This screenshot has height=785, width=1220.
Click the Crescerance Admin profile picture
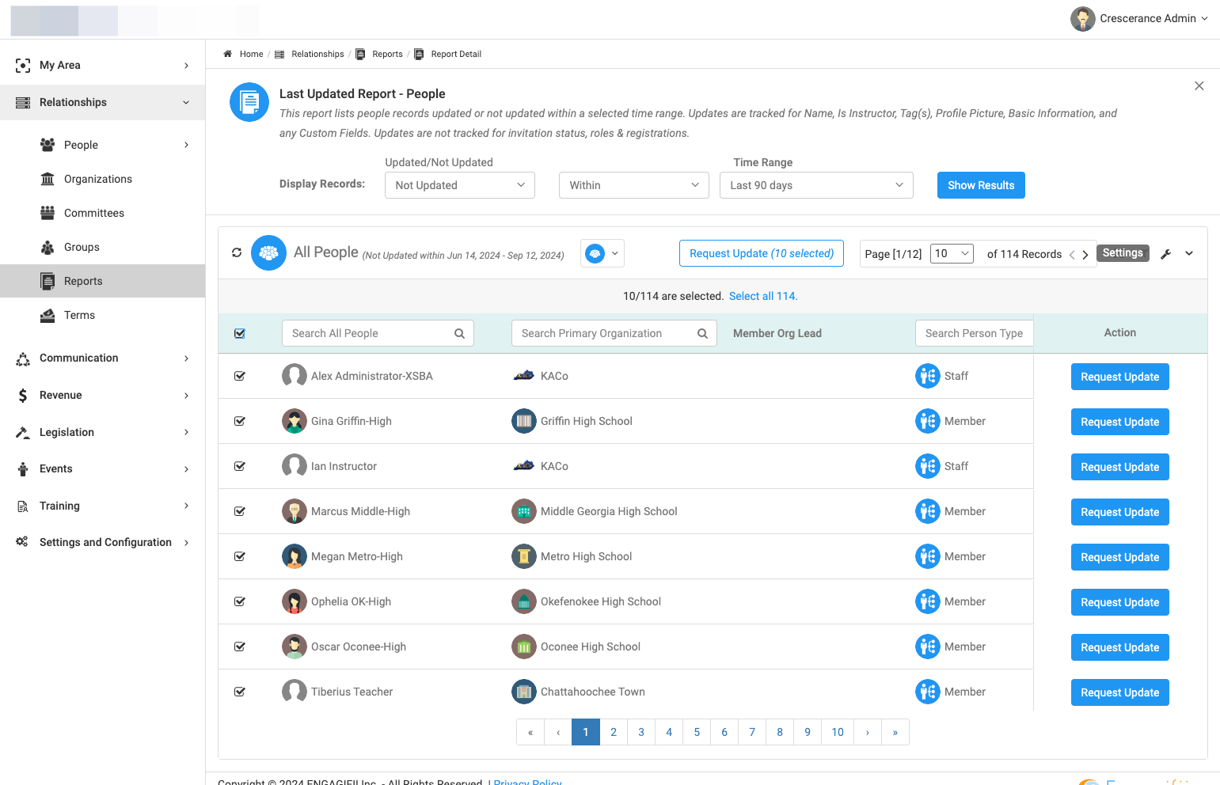coord(1083,18)
